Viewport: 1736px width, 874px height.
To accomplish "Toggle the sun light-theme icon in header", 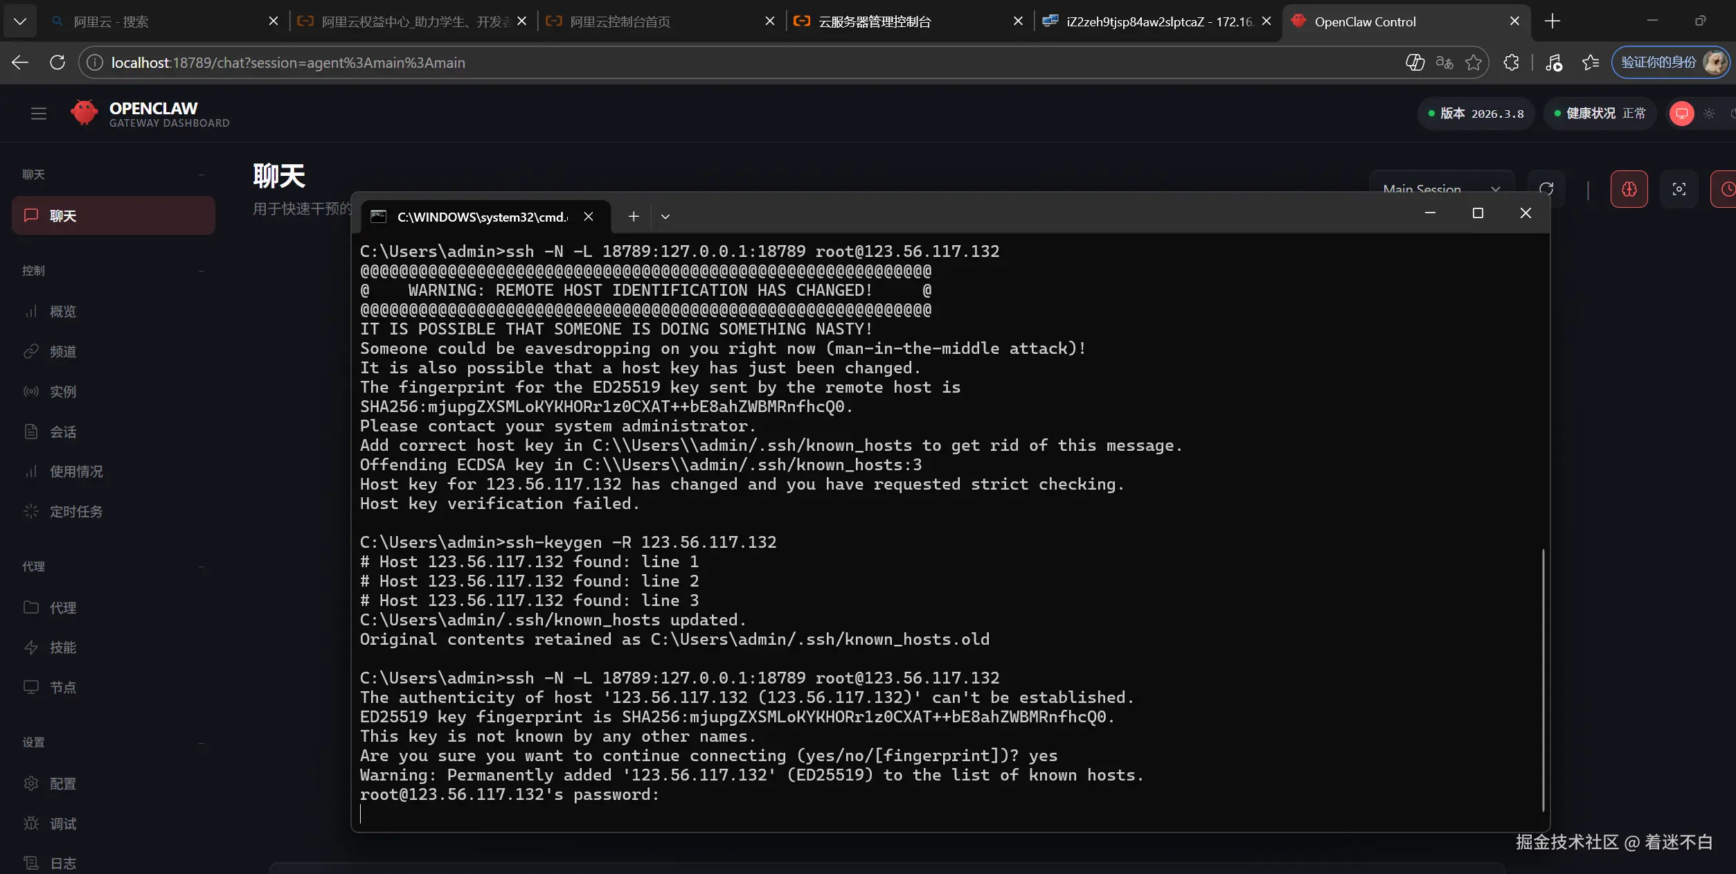I will (1709, 114).
